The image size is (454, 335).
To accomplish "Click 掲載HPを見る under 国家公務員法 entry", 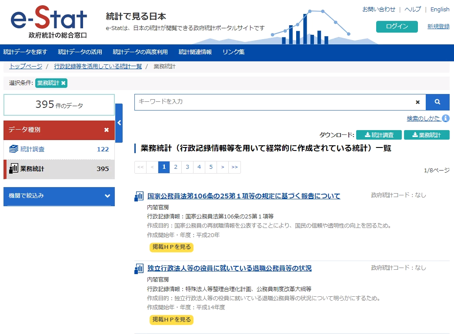I will click(x=171, y=247).
